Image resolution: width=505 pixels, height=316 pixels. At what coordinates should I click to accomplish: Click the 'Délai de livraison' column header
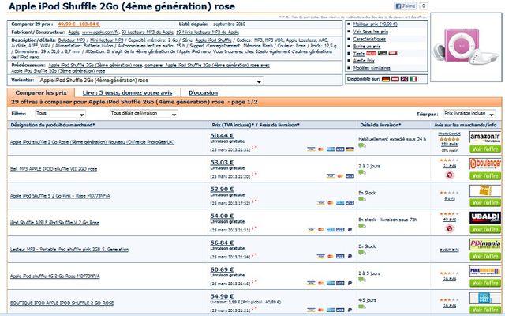coord(380,125)
